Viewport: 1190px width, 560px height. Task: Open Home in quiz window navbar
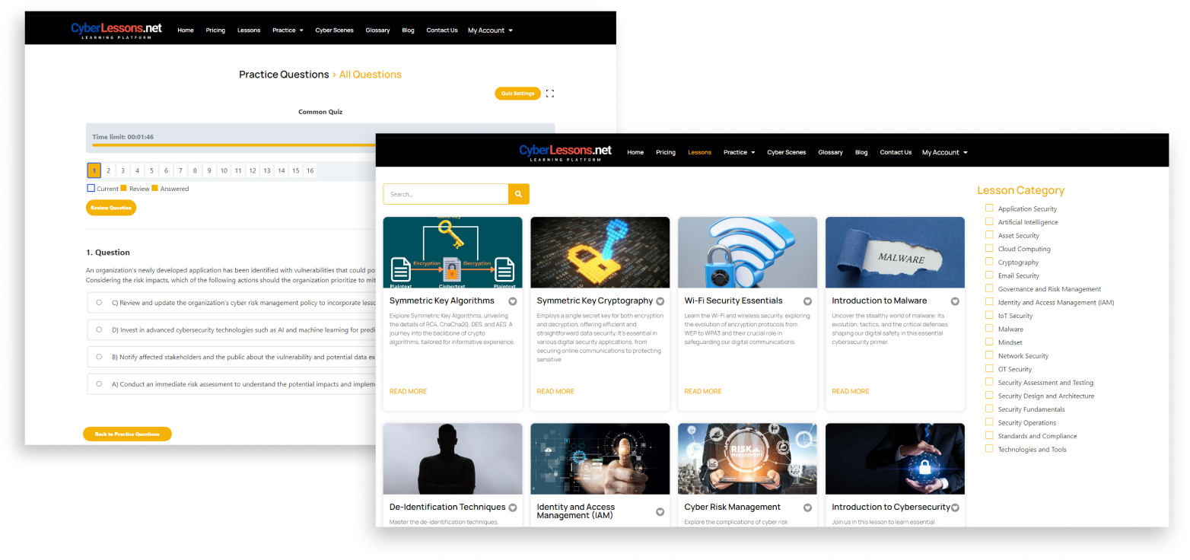pyautogui.click(x=186, y=30)
